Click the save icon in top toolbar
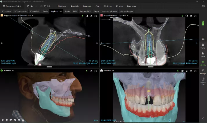This screenshot has width=207, height=123. coord(28,6)
